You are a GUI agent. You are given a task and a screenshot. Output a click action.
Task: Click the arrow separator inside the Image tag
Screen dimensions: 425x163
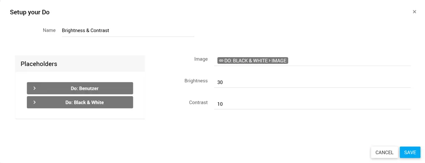[x=270, y=60]
